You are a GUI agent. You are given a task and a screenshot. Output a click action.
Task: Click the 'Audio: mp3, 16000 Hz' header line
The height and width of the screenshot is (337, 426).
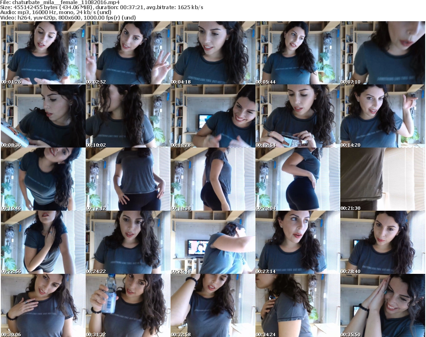coord(56,12)
